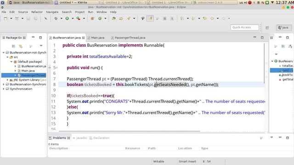The width and height of the screenshot is (294, 165).
Task: Click the Last Edit Location icon
Action: (205, 18)
